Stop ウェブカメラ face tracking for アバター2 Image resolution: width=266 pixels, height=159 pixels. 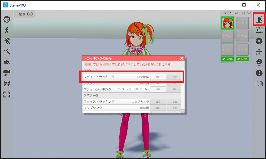point(174,101)
